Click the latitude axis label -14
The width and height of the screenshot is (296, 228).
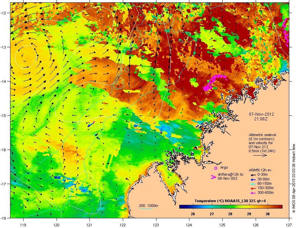(4, 81)
